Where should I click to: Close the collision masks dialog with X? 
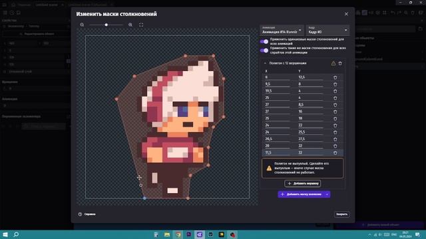tap(346, 14)
